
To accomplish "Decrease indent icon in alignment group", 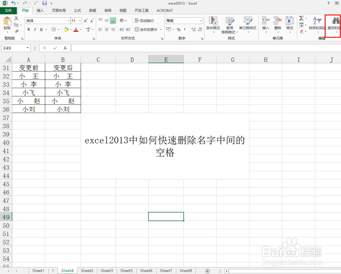I will pyautogui.click(x=122, y=29).
